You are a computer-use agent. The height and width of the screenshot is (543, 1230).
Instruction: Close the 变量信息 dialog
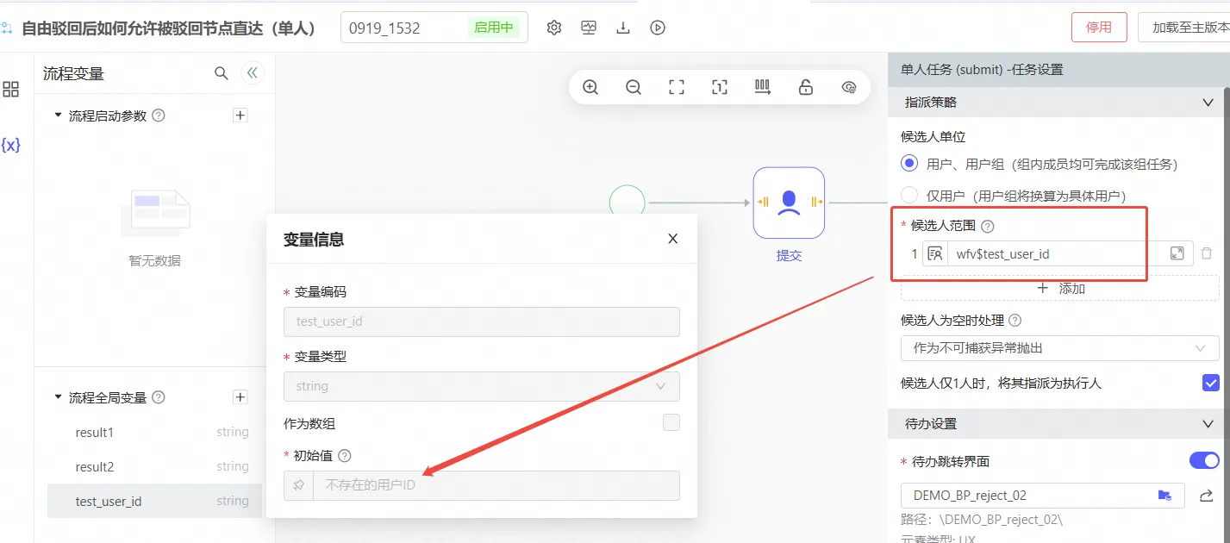click(673, 239)
